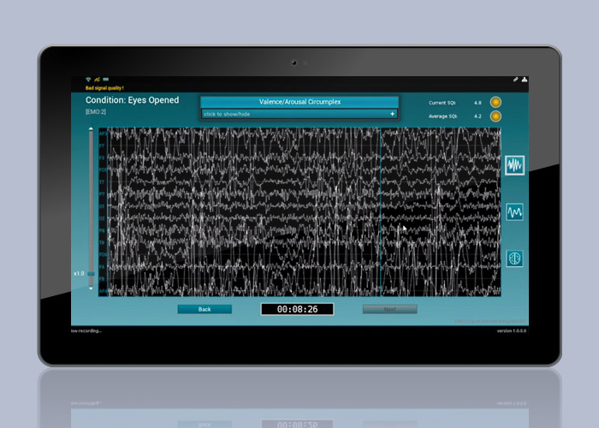Click the plus sign on show/hide bar
This screenshot has width=599, height=428.
pyautogui.click(x=392, y=114)
